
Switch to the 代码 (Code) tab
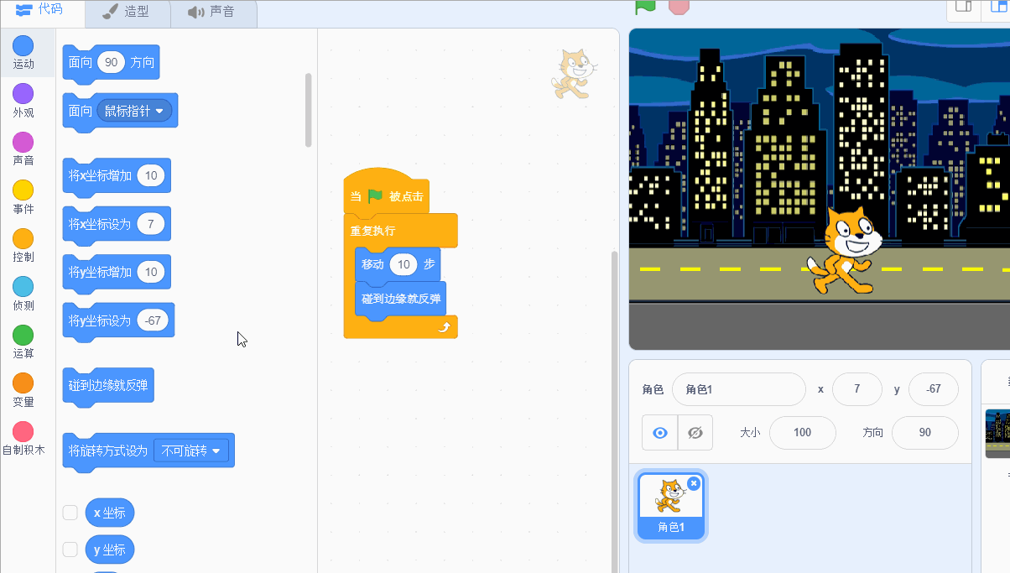[43, 10]
